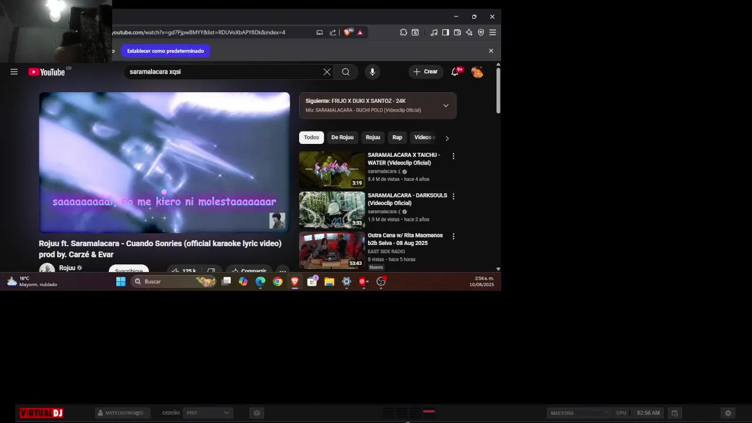Open Google Chrome from taskbar
Viewport: 752px width, 423px height.
(x=278, y=281)
